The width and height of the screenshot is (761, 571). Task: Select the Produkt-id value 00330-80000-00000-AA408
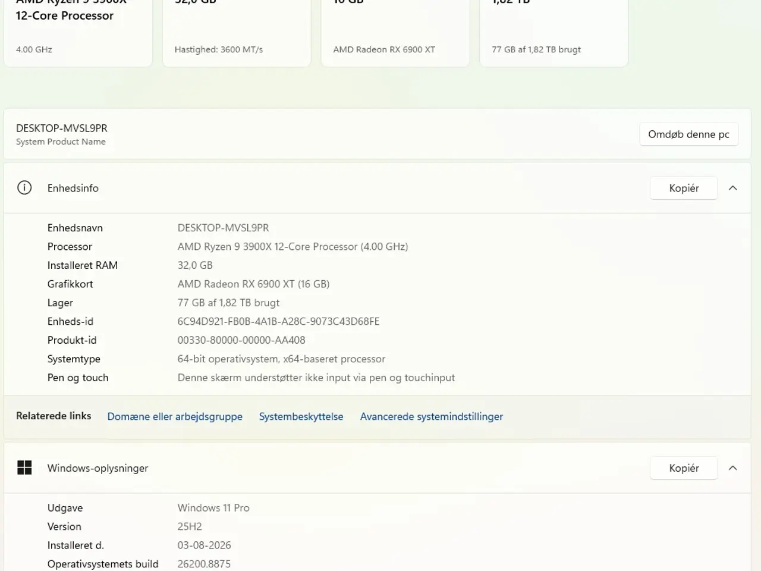241,340
